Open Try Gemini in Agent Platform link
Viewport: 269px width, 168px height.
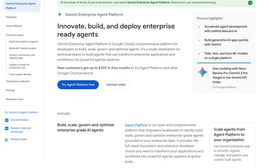21,112
